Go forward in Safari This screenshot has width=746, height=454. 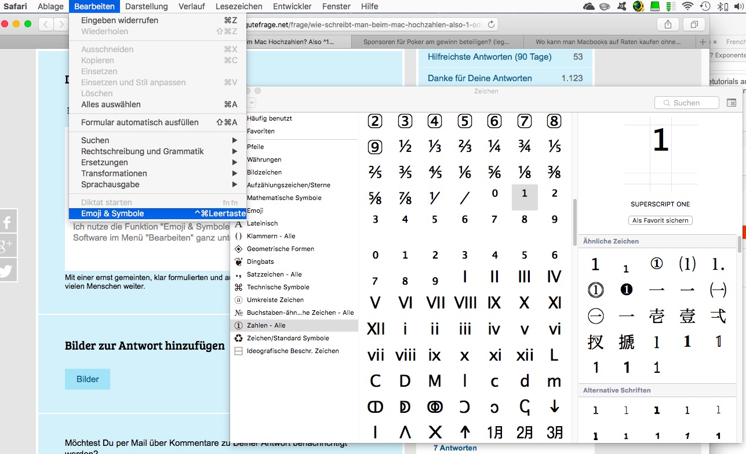60,24
